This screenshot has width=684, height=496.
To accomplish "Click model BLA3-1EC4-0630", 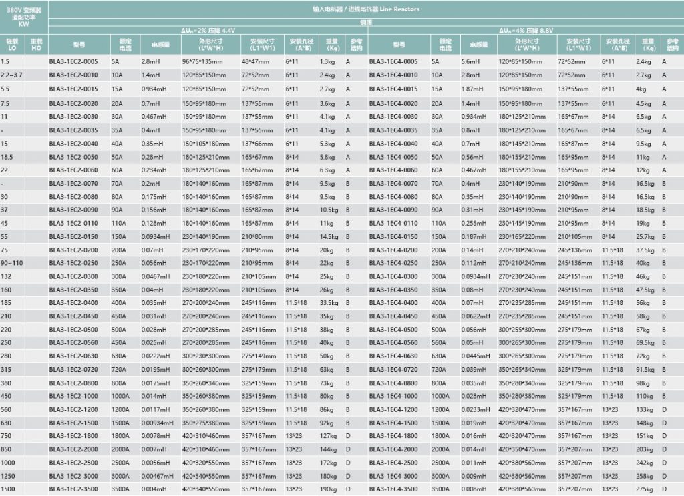I will tap(393, 356).
